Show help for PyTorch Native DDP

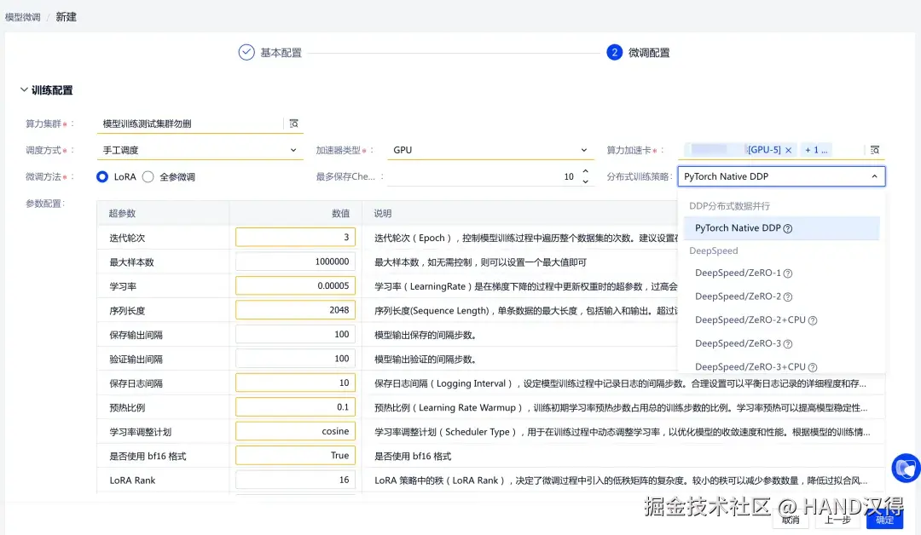[x=788, y=229]
